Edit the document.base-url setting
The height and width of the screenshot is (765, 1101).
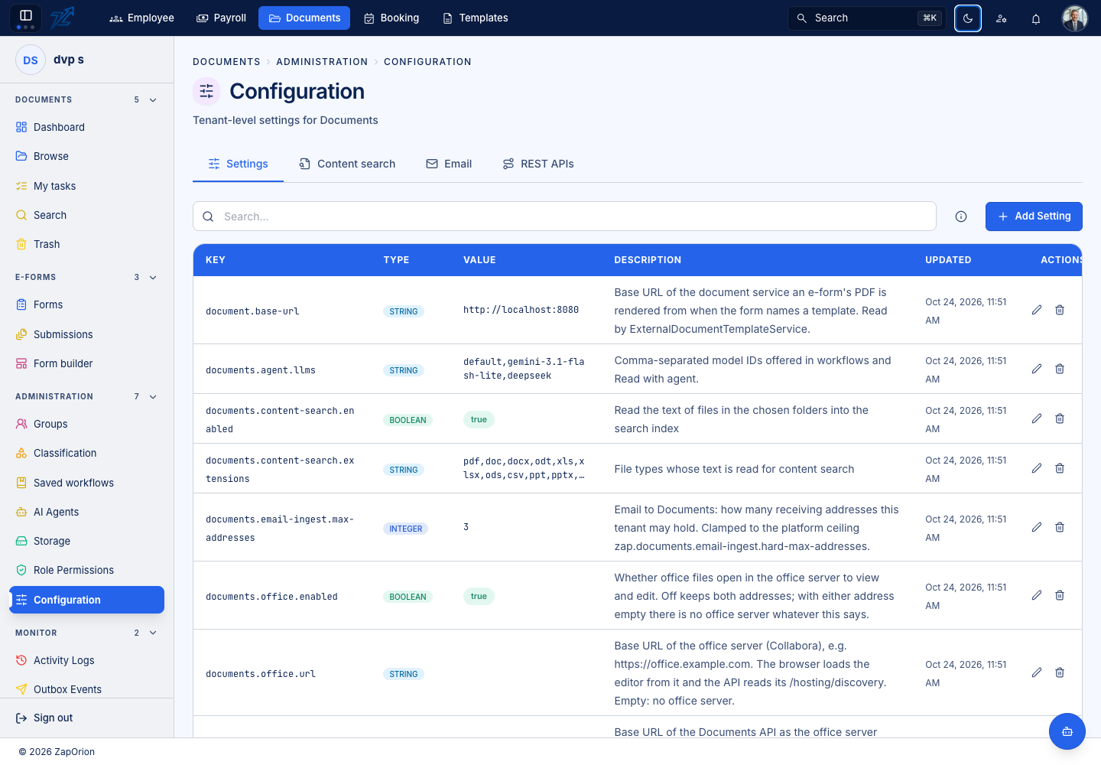[x=1037, y=310]
